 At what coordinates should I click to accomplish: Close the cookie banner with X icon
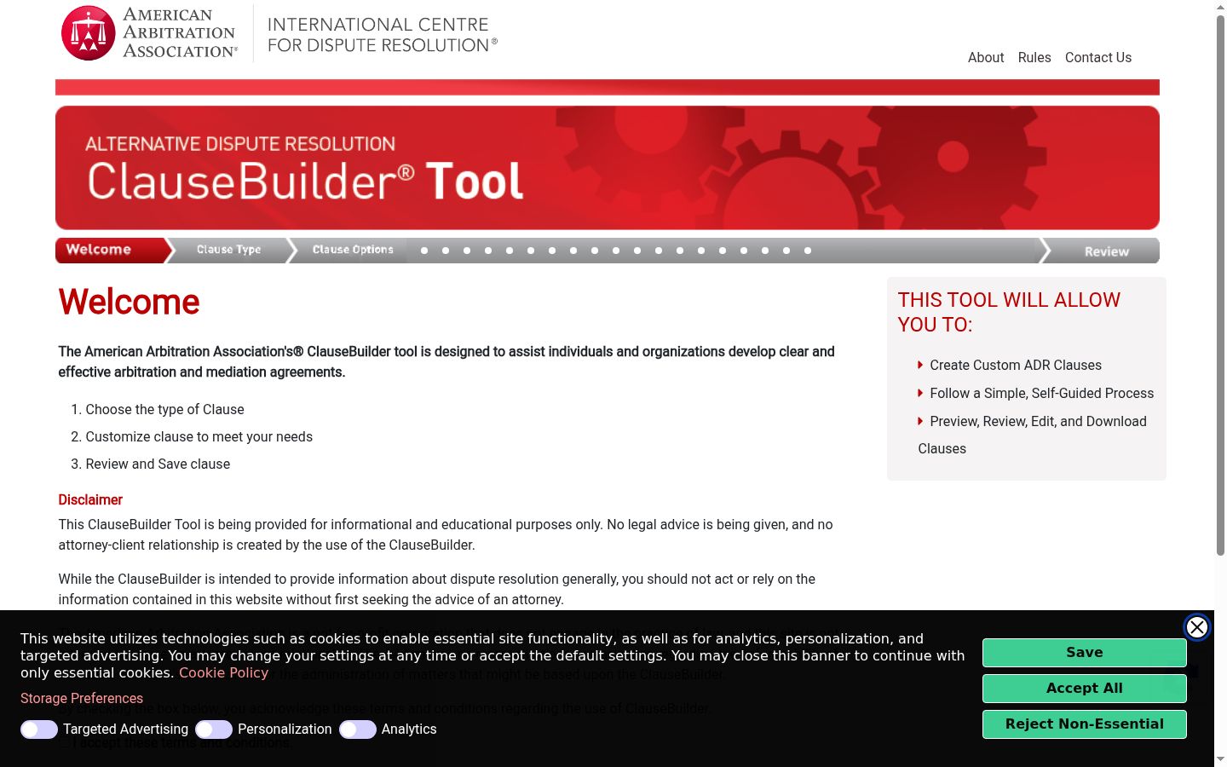click(1197, 627)
